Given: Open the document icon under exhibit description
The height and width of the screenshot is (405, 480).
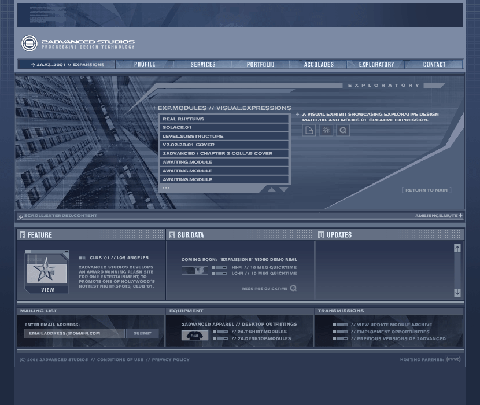Looking at the screenshot, I should (309, 130).
